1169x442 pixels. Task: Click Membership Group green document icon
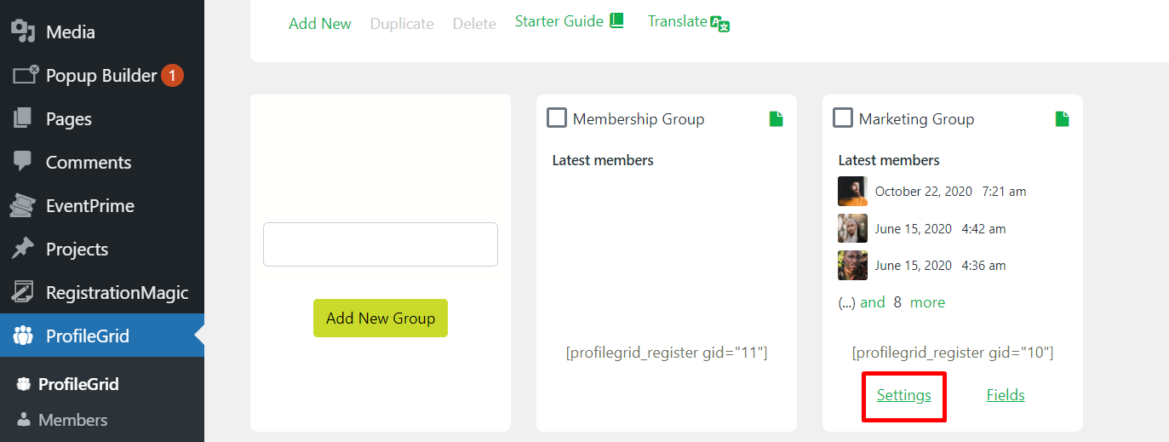click(x=776, y=119)
